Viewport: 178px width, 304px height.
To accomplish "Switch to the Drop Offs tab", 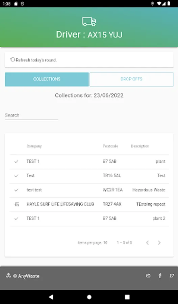I will pyautogui.click(x=131, y=79).
